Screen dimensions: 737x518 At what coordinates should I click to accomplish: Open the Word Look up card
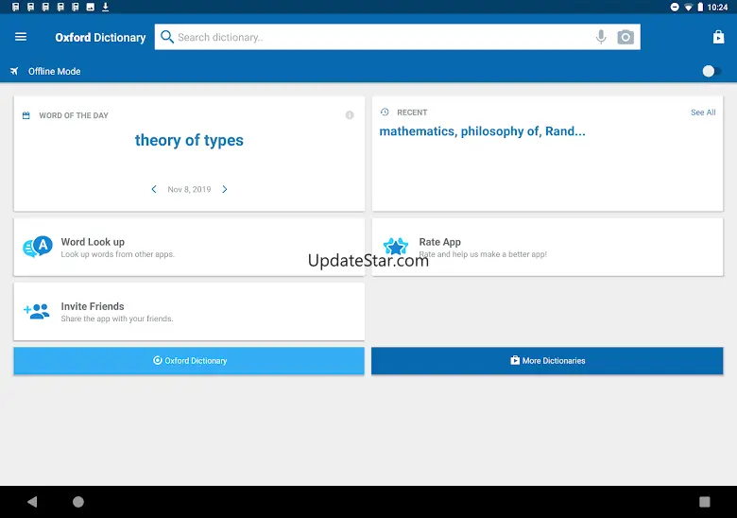pyautogui.click(x=189, y=247)
